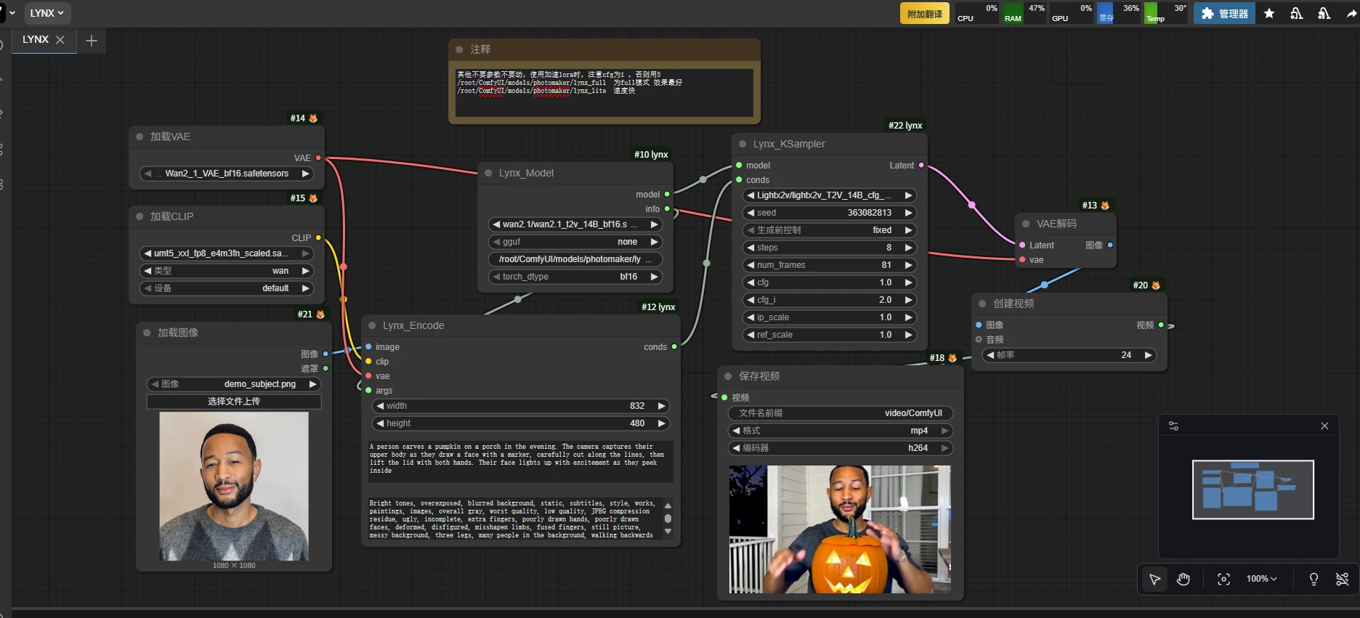The width and height of the screenshot is (1360, 618).
Task: Open the 编码器 h264 combo
Action: (x=841, y=448)
